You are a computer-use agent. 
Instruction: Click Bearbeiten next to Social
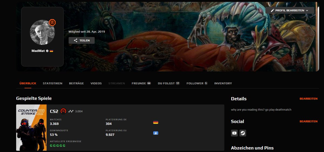pos(309,121)
